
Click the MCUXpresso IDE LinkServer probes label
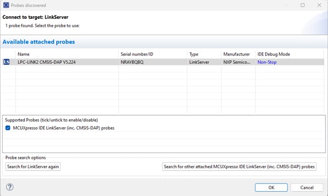(x=64, y=128)
